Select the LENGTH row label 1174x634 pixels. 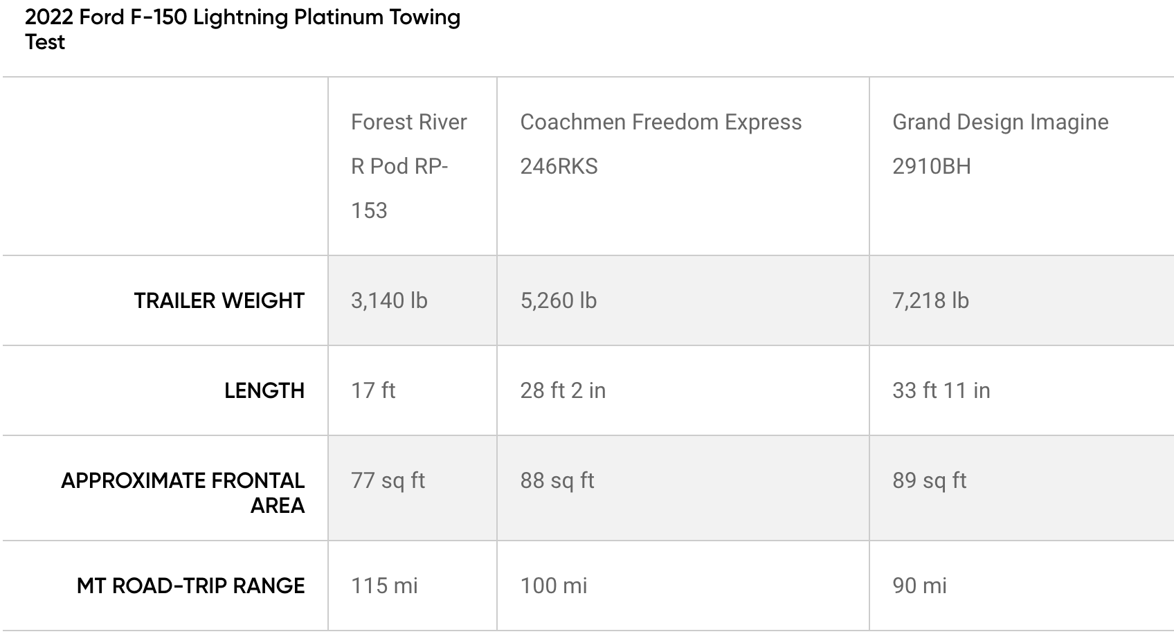click(264, 390)
